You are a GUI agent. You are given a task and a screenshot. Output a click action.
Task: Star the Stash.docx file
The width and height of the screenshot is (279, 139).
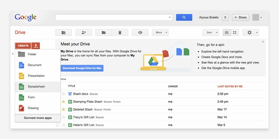63,94
